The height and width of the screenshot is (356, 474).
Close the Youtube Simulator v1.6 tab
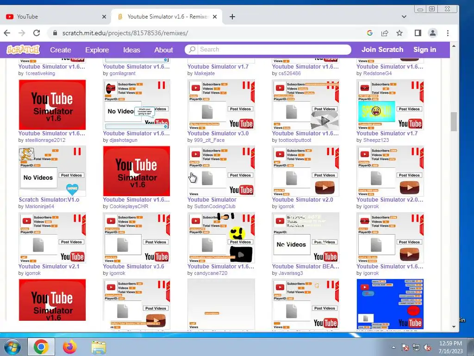215,17
